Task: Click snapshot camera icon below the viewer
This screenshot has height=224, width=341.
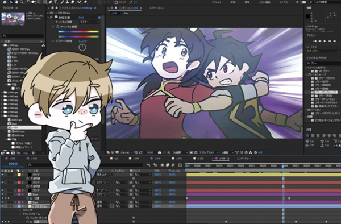Action: pyautogui.click(x=159, y=152)
